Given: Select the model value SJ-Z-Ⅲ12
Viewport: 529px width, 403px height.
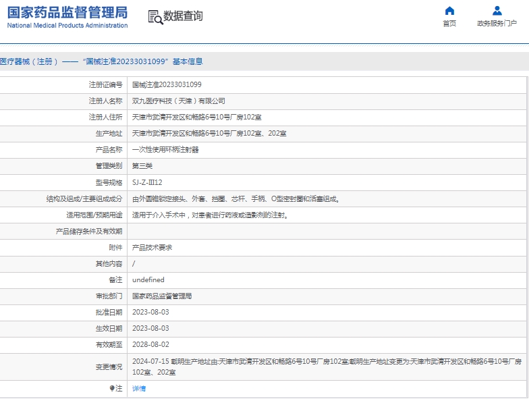Looking at the screenshot, I should click(x=147, y=182).
